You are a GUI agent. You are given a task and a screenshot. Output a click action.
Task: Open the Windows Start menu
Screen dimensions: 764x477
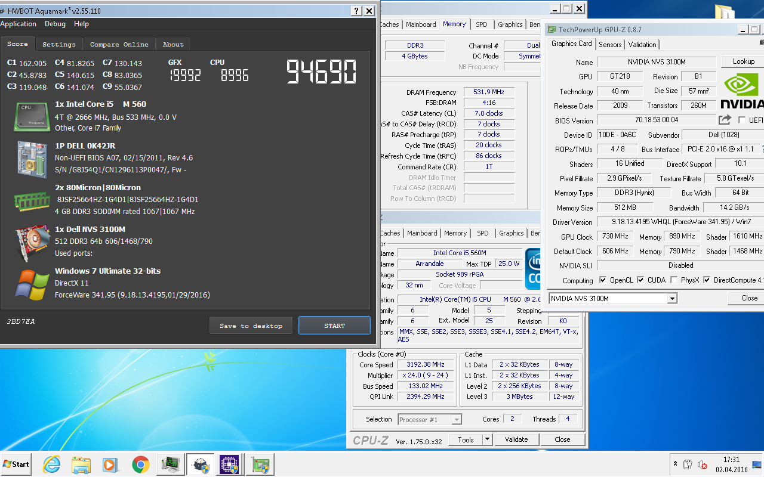click(x=16, y=464)
